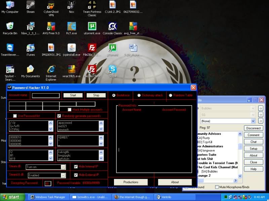Screen dimensions: 269x201
Task: Select the CyberGhost VPN desktop icon
Action: tap(51, 9)
